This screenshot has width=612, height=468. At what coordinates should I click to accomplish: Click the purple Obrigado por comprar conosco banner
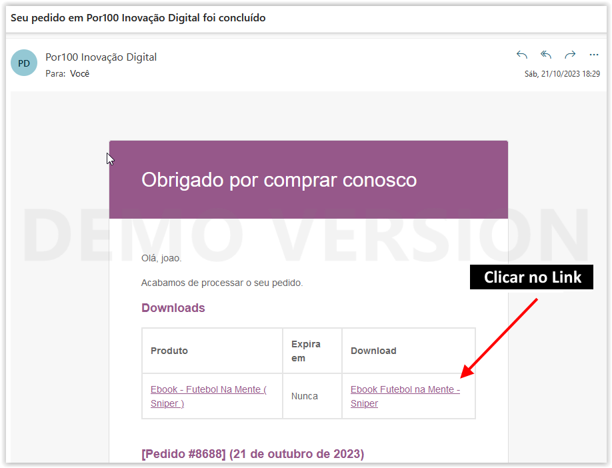(308, 179)
